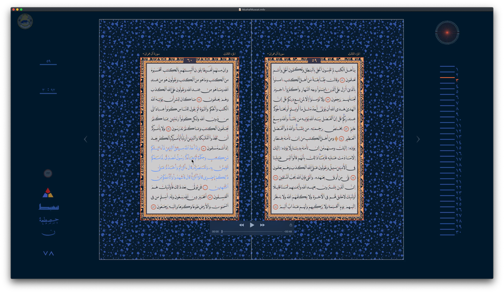Click the rewind button in player controls
The height and width of the screenshot is (293, 504).
242,225
